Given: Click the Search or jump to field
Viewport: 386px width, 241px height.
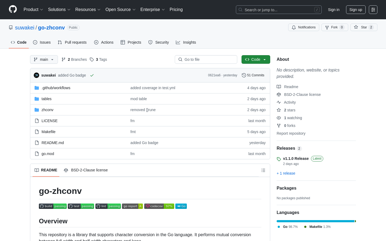Looking at the screenshot, I should pos(279,10).
